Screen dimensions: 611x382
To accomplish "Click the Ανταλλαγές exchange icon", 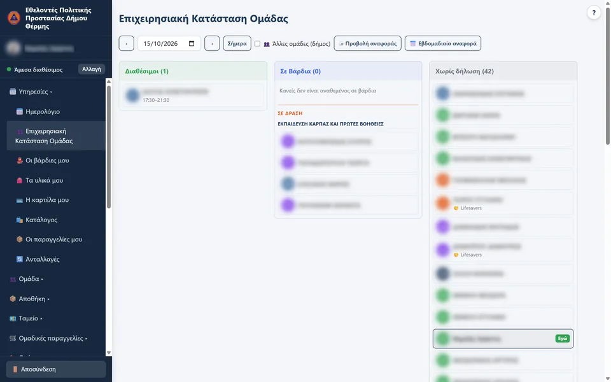I will [20, 259].
